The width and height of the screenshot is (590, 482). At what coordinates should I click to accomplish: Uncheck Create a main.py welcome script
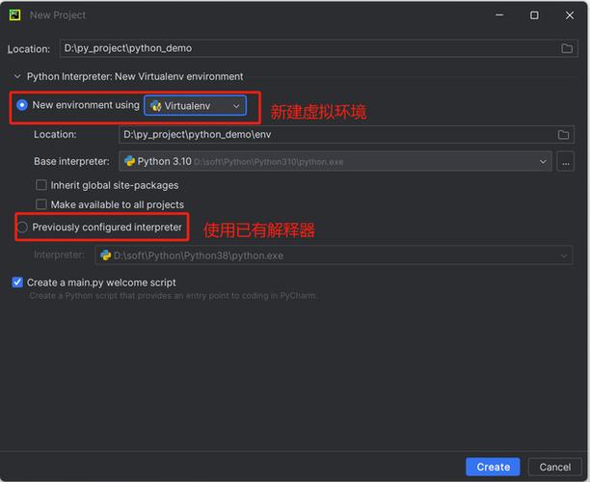tap(17, 282)
